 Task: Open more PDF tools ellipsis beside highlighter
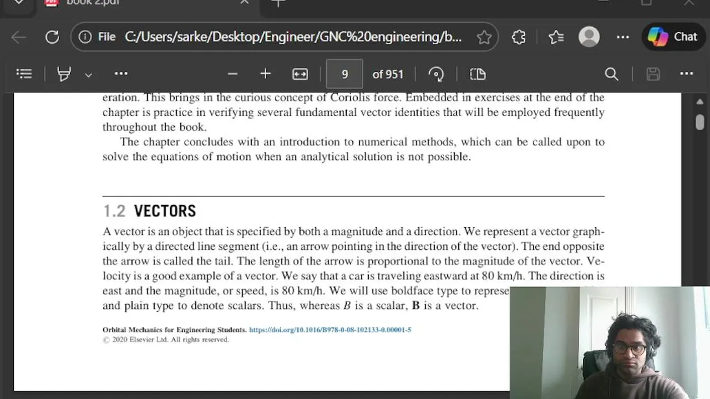pos(121,73)
